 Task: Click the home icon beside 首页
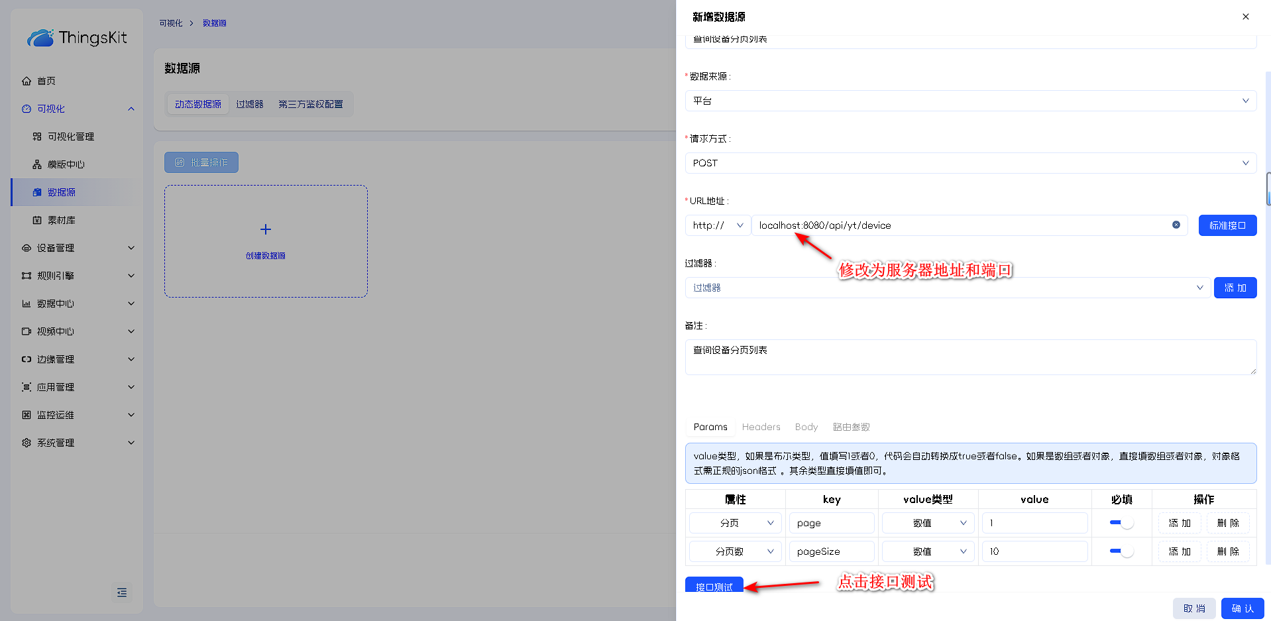(27, 81)
